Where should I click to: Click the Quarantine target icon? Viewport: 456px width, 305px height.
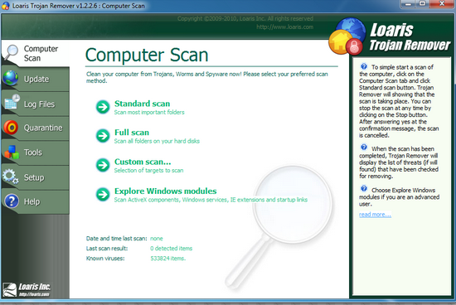pyautogui.click(x=11, y=128)
